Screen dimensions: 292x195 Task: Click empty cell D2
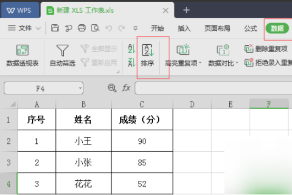click(192, 141)
